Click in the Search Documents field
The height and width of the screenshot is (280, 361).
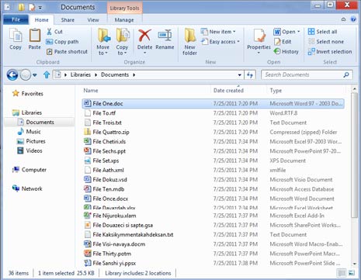pos(302,75)
